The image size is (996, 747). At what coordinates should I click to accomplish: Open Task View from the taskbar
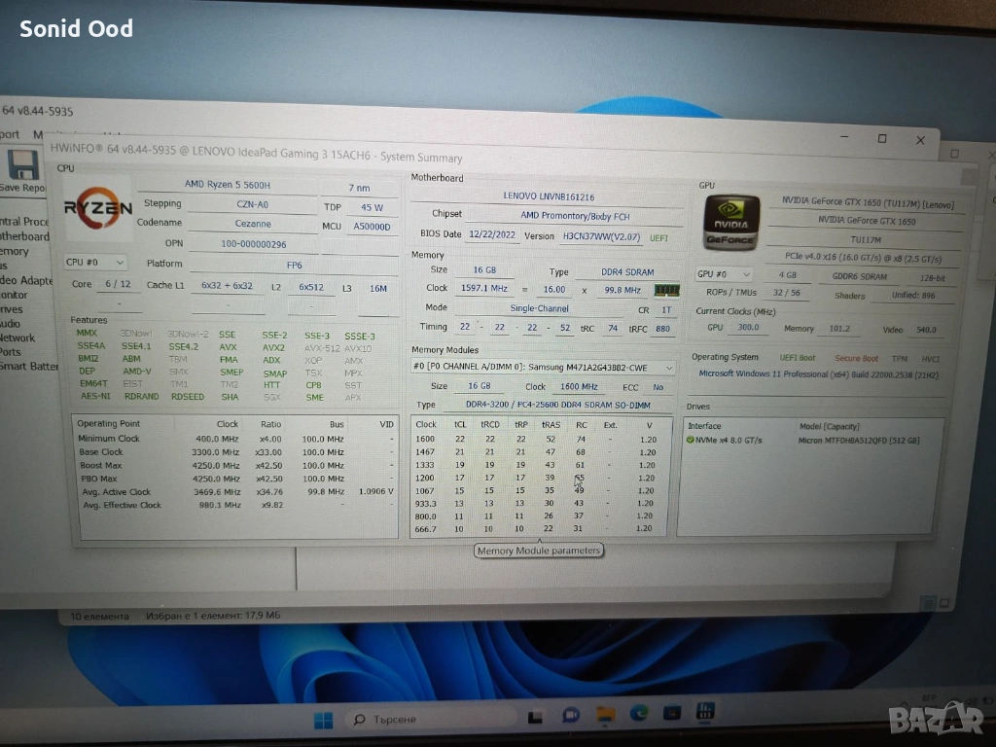(x=534, y=718)
